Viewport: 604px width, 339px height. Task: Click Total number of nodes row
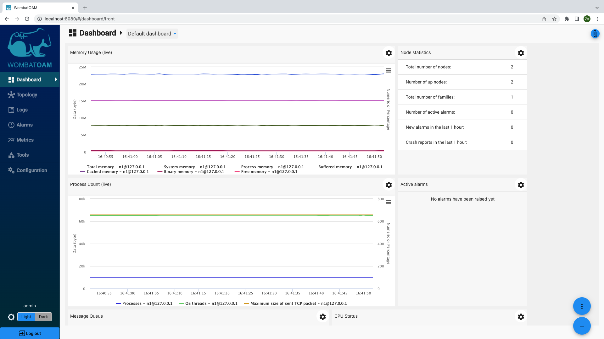point(462,67)
